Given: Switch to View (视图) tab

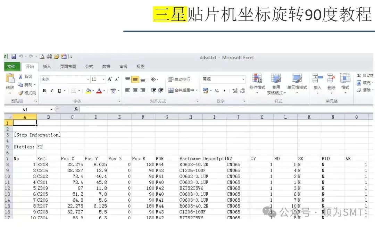Looking at the screenshot, I should (140, 67).
